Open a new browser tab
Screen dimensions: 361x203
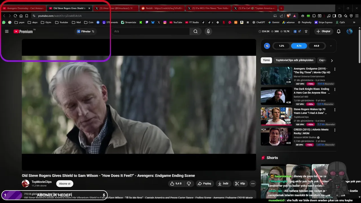point(281,8)
